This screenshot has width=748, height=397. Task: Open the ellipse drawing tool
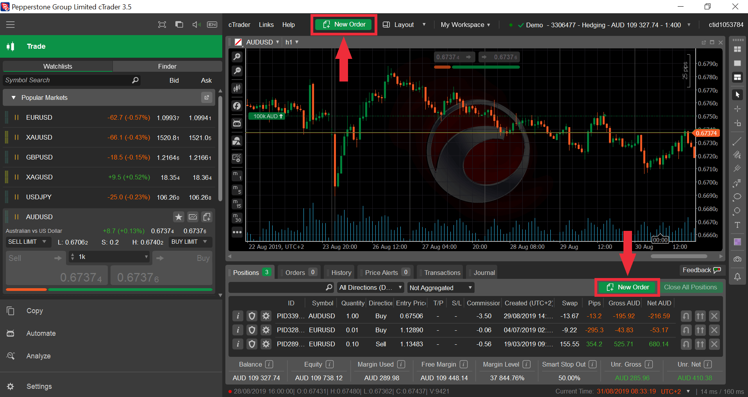737,197
